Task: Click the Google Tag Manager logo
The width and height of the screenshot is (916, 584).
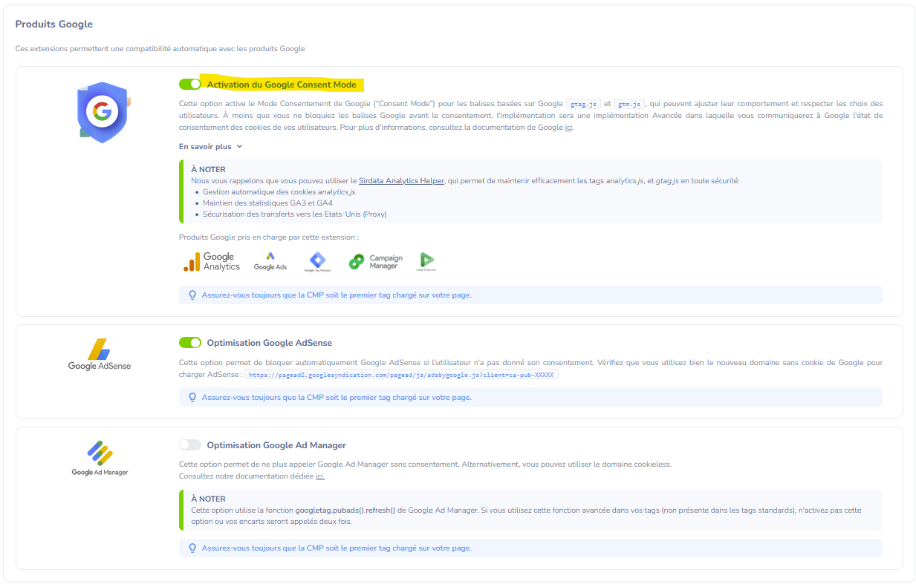Action: [317, 262]
